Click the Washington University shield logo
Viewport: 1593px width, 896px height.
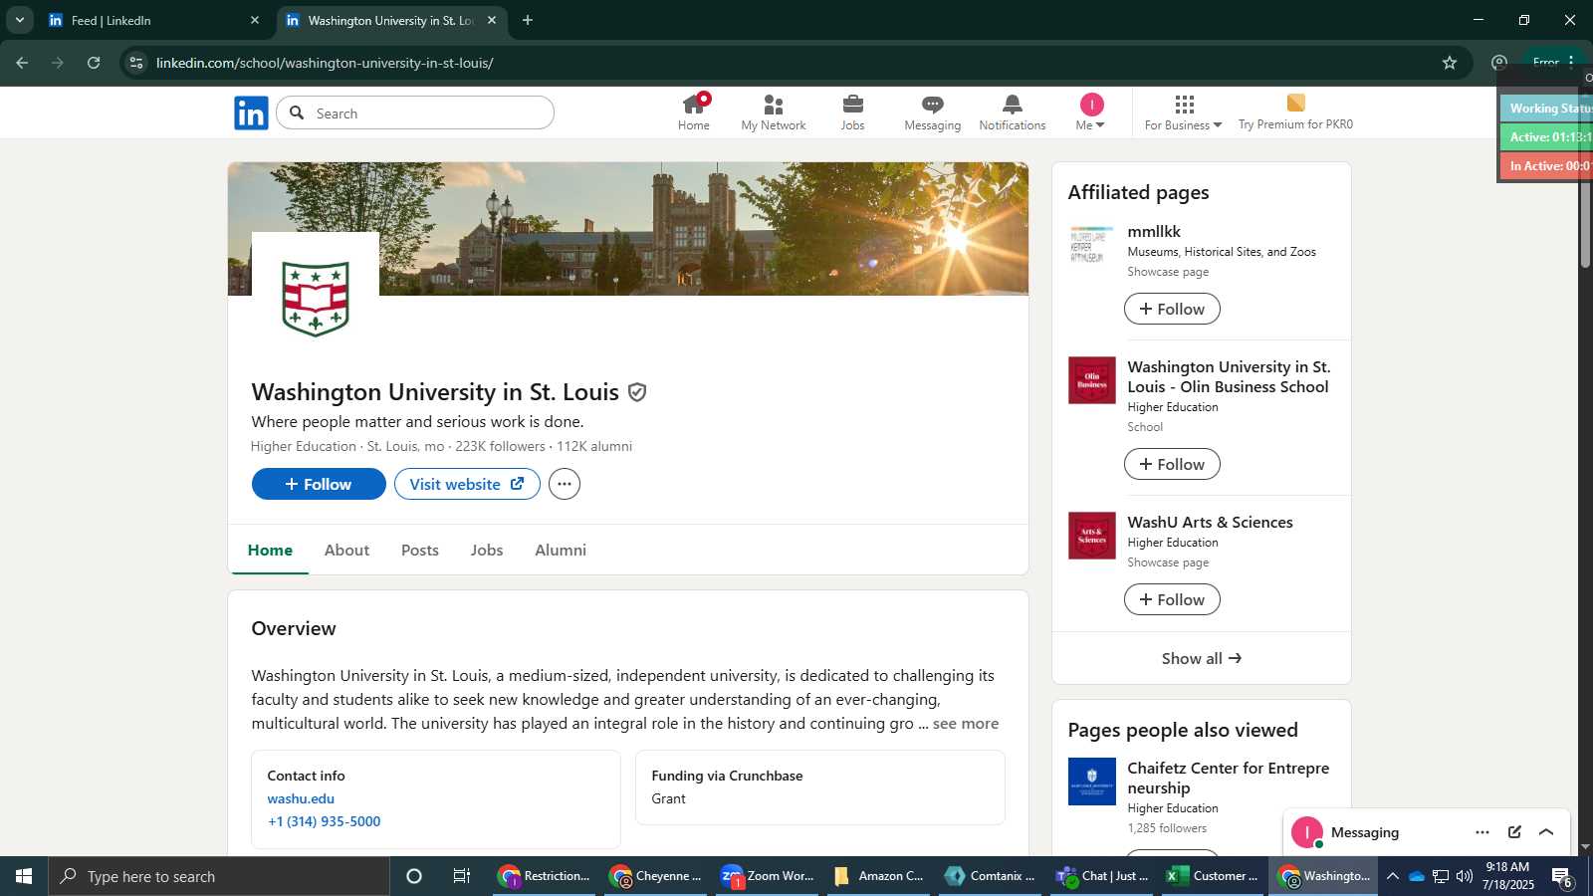tap(316, 298)
